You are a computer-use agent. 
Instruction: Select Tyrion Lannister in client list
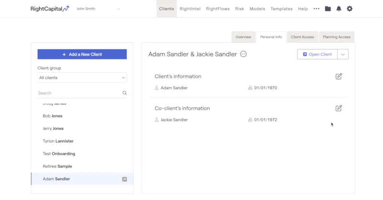tap(58, 141)
